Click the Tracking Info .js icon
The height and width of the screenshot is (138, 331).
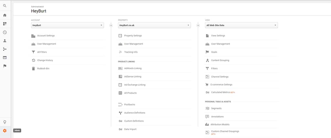pyautogui.click(x=120, y=52)
